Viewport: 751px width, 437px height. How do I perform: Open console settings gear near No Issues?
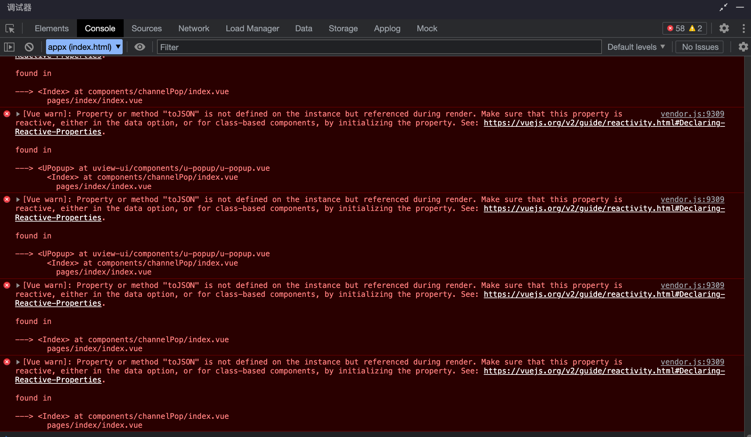pos(743,47)
